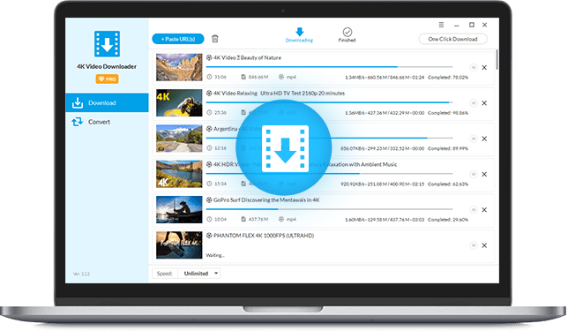
Task: Click the 4K Video Downloader logo icon
Action: (108, 44)
